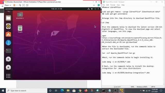This screenshot has height=93, width=165.
Task: Show Applications grid in Ubuntu dock
Action: click(8, 76)
